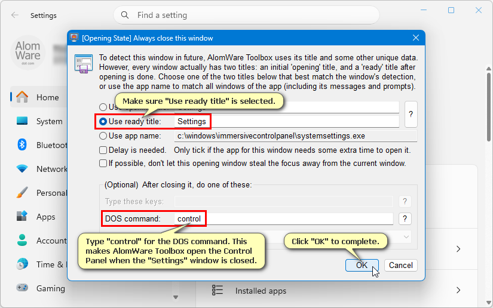Click the Settings page scrollbar up arrow
This screenshot has height=308, width=493.
[488, 69]
